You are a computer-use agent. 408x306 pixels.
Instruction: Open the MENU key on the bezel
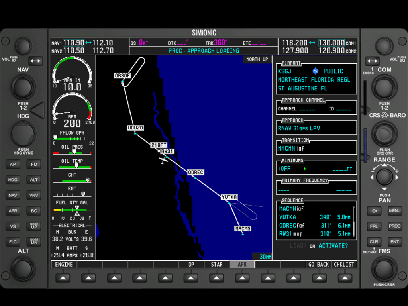coord(394,210)
